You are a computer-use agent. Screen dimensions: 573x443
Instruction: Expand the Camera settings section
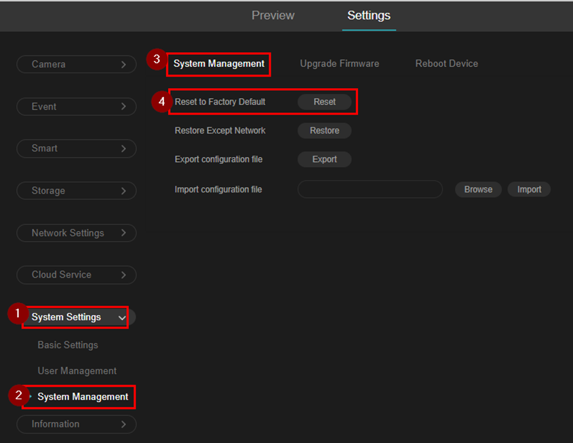click(76, 64)
